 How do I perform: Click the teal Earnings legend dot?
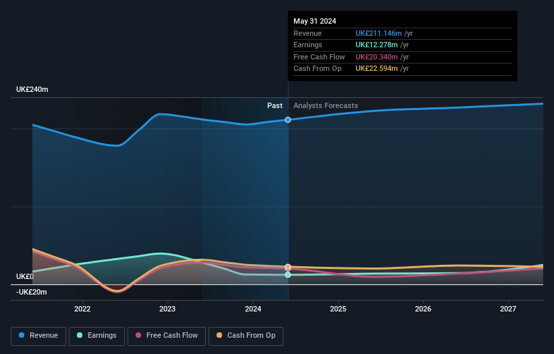point(80,335)
